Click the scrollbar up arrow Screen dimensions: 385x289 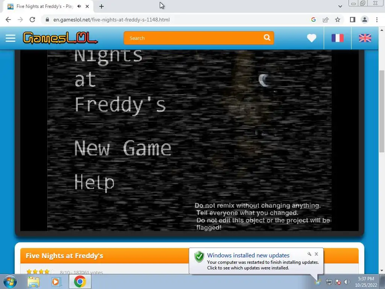click(x=382, y=30)
